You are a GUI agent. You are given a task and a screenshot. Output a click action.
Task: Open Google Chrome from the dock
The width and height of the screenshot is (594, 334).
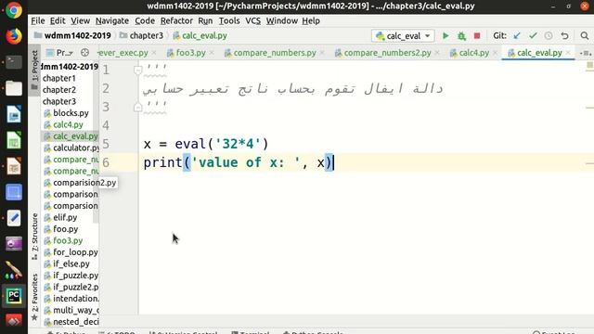pos(14,10)
